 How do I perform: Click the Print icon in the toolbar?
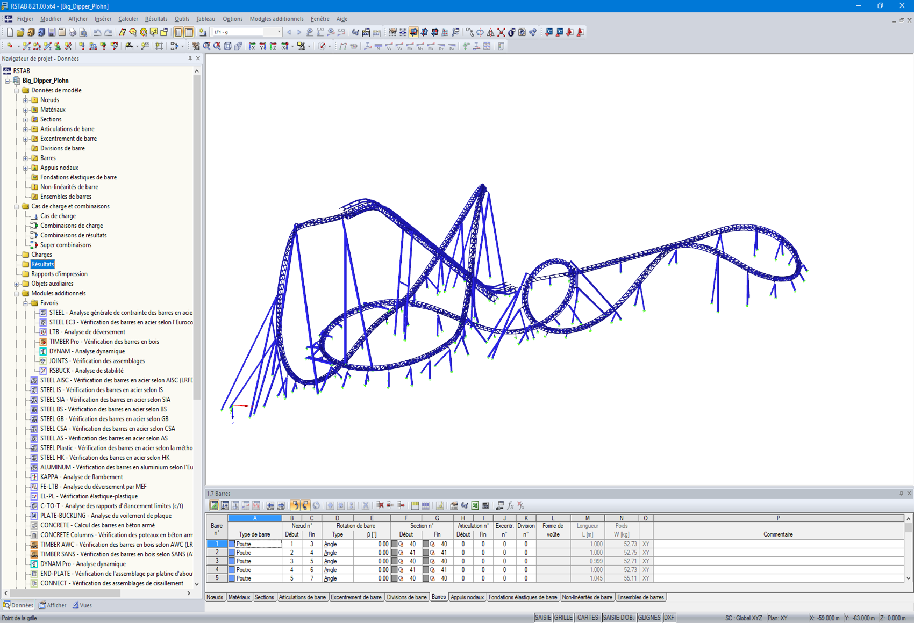tap(73, 32)
